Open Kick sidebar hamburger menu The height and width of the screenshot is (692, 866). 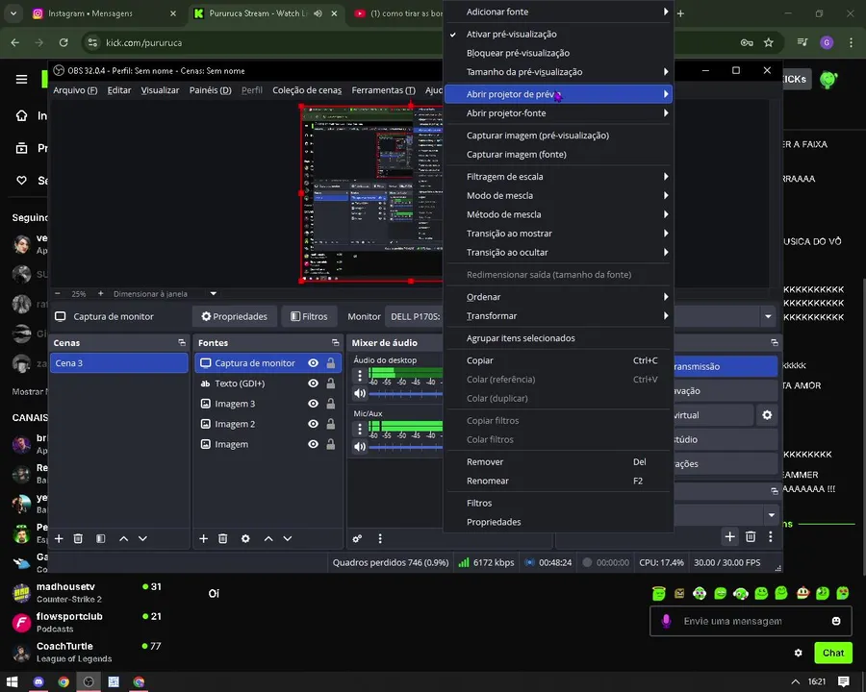[21, 80]
